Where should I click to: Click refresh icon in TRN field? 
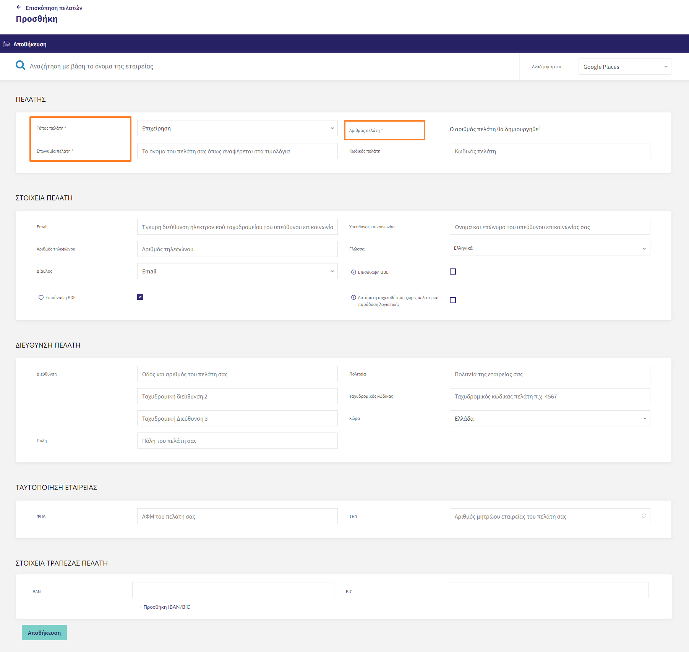[x=644, y=516]
